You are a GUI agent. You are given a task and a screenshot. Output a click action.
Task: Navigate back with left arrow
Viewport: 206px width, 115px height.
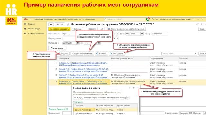tap(57, 24)
